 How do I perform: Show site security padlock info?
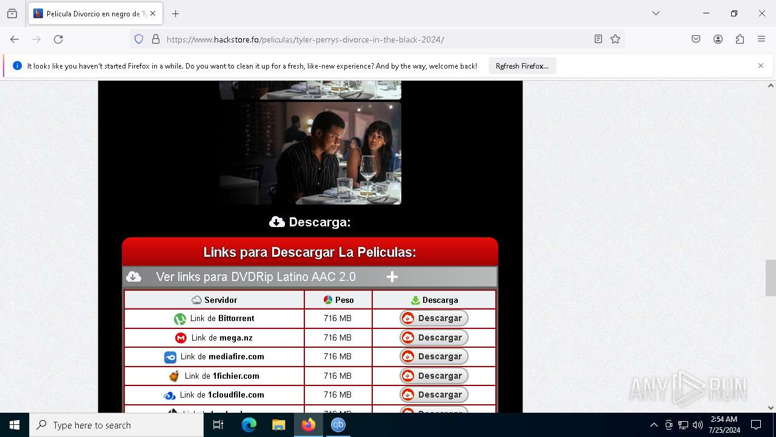click(x=156, y=39)
